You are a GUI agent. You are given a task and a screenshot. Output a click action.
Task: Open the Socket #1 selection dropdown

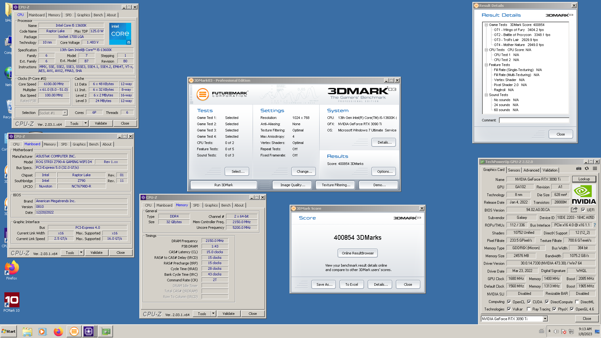[65, 113]
